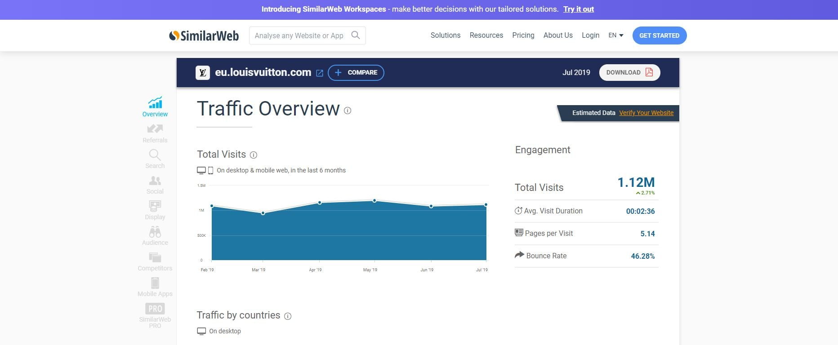Viewport: 838px width, 345px height.
Task: Go to Pricing page
Action: (523, 35)
